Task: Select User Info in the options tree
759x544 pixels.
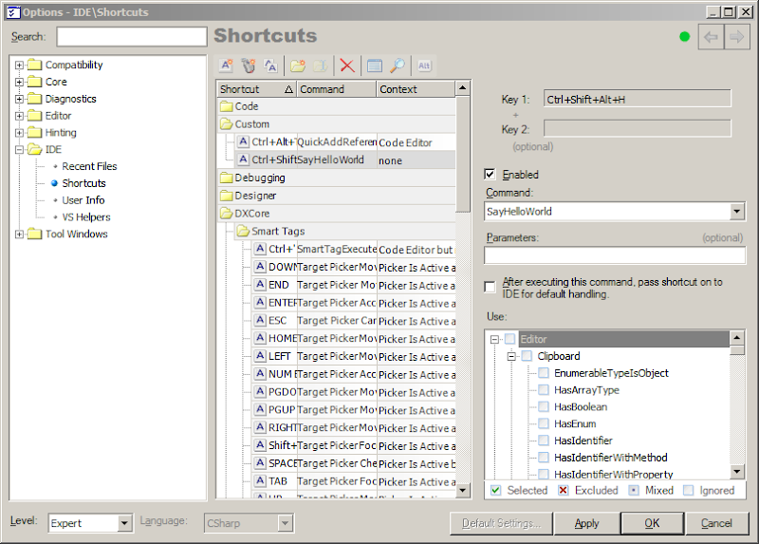Action: click(x=83, y=200)
